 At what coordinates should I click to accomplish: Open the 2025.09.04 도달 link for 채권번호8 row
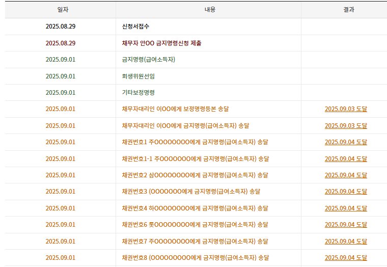tap(346, 258)
